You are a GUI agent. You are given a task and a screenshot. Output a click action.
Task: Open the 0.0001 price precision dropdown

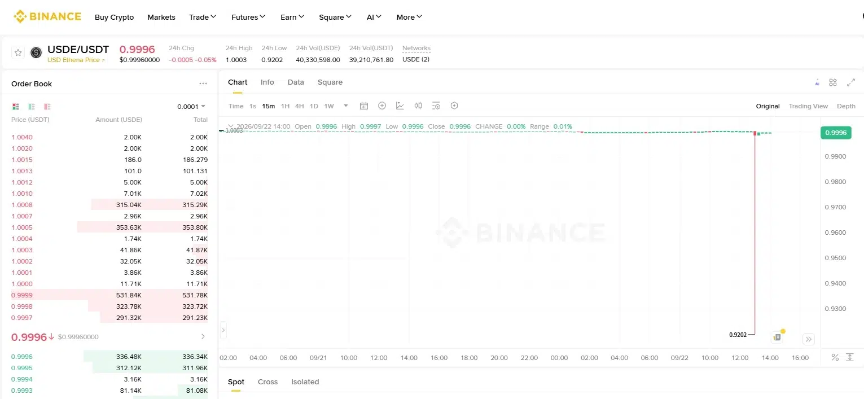click(191, 107)
